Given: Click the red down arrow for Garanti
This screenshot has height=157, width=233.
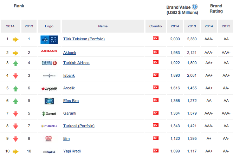Looking at the screenshot, I should [x=15, y=114].
